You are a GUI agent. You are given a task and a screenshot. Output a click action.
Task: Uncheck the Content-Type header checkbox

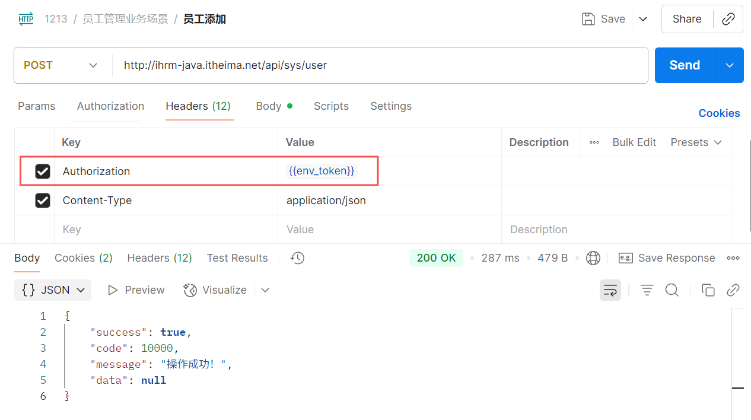43,201
